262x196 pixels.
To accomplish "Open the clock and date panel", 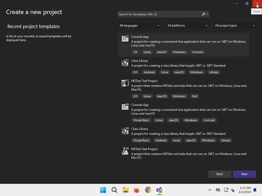I will (x=245, y=190).
